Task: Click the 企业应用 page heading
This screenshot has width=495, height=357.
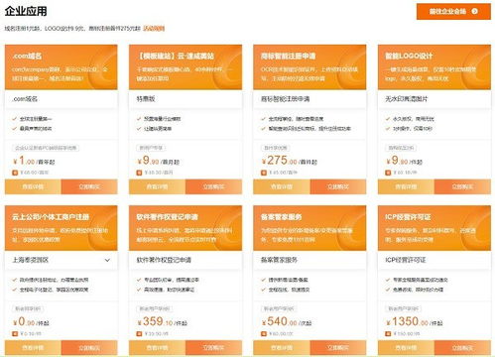Action: [26, 11]
